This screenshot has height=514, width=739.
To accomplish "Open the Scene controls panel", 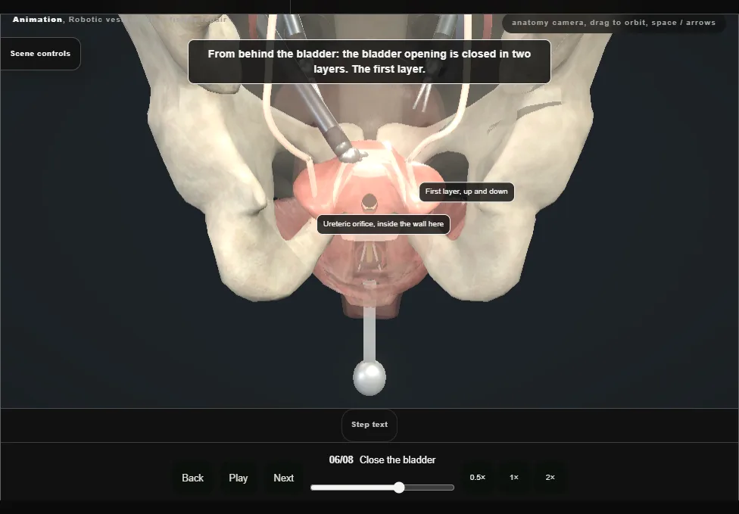I will [41, 54].
